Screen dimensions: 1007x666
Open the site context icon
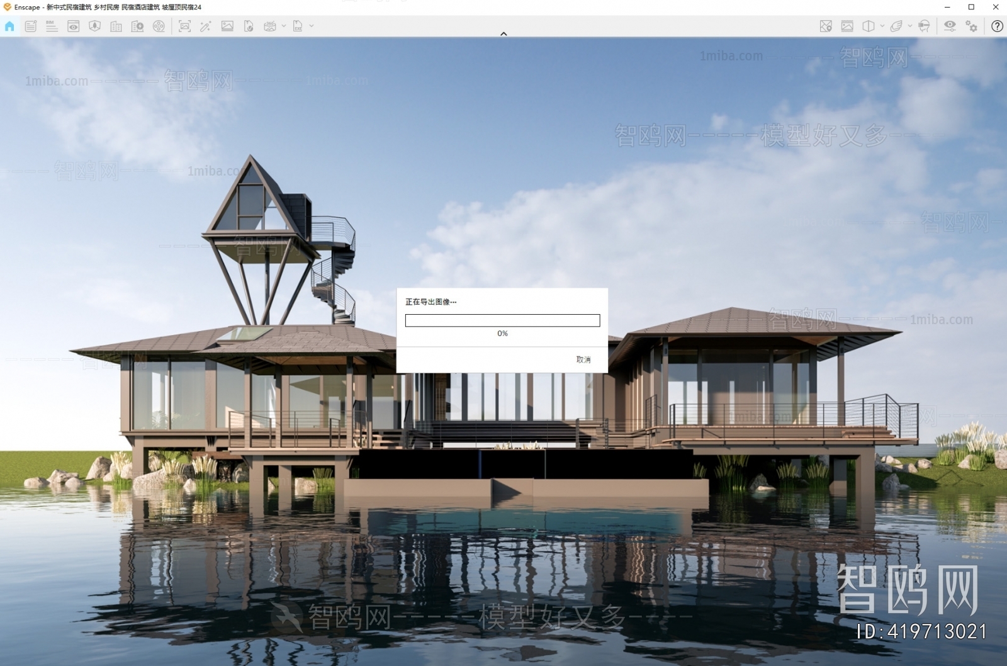[x=94, y=26]
